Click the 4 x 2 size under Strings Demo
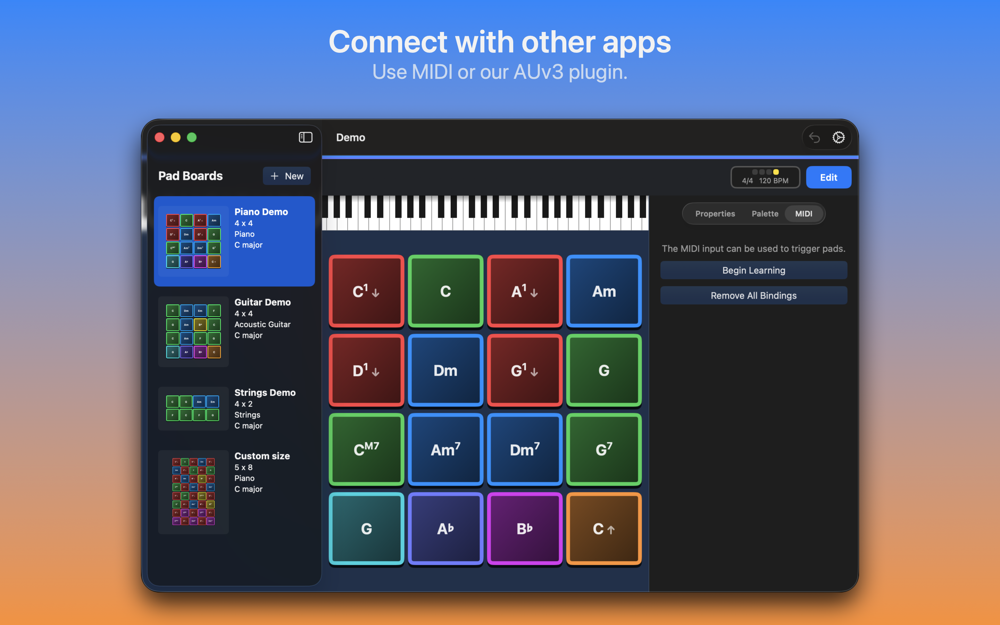The width and height of the screenshot is (1000, 625). tap(243, 404)
